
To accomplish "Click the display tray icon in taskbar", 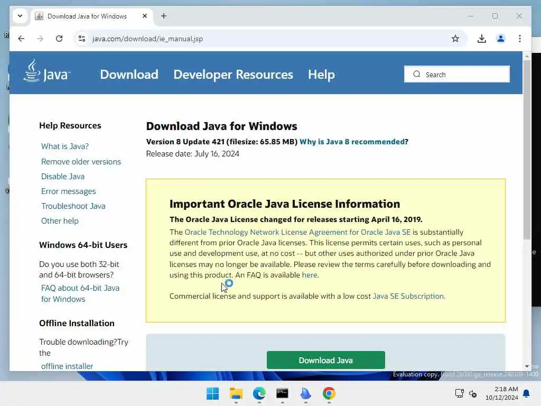I will 459,393.
